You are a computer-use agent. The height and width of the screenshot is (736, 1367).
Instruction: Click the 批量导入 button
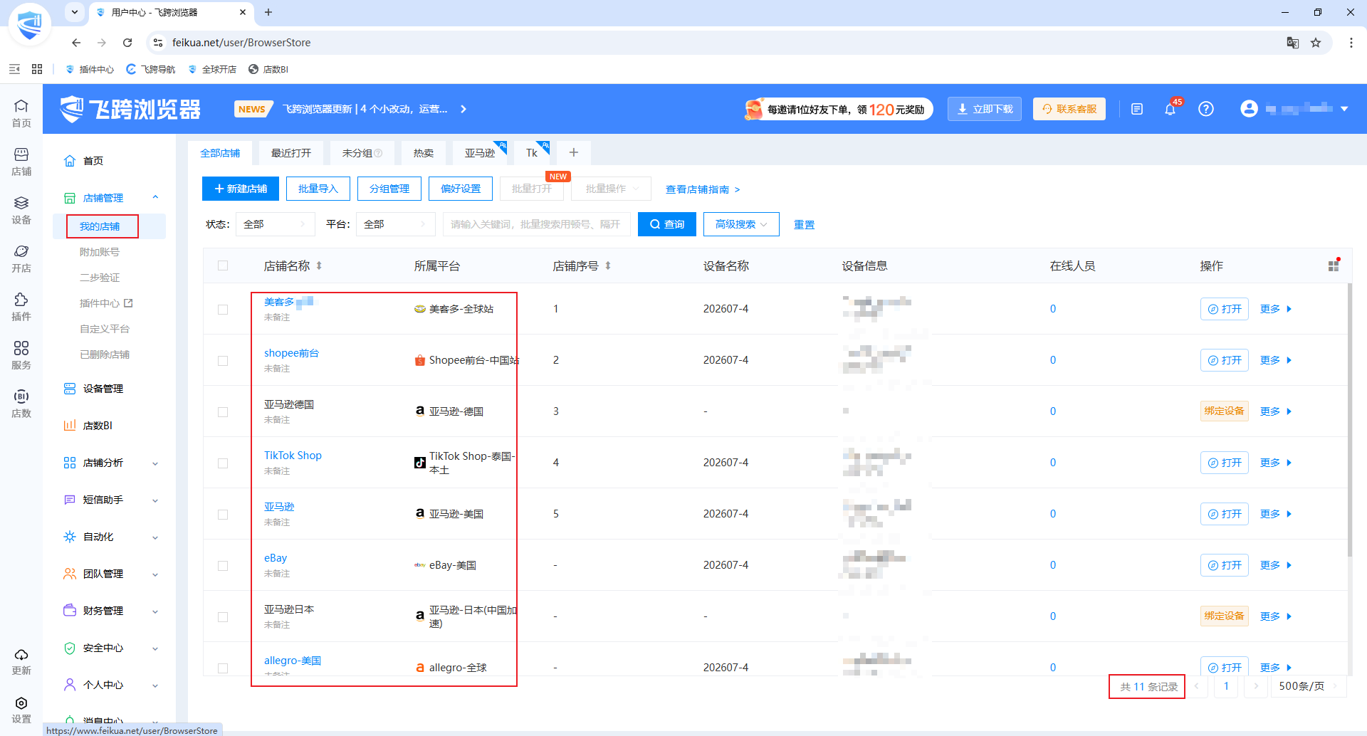click(x=318, y=189)
